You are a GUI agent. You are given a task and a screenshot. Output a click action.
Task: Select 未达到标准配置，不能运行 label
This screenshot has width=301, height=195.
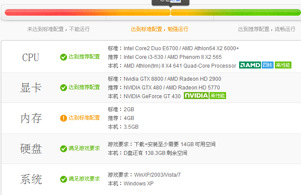[x=58, y=29]
